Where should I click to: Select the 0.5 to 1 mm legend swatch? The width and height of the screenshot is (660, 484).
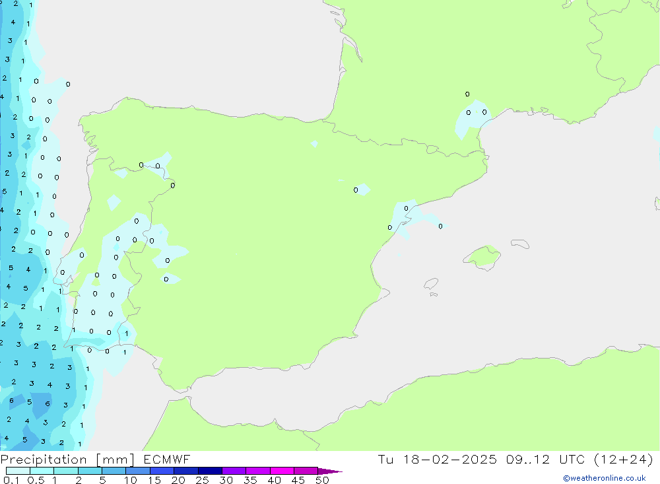coord(42,471)
